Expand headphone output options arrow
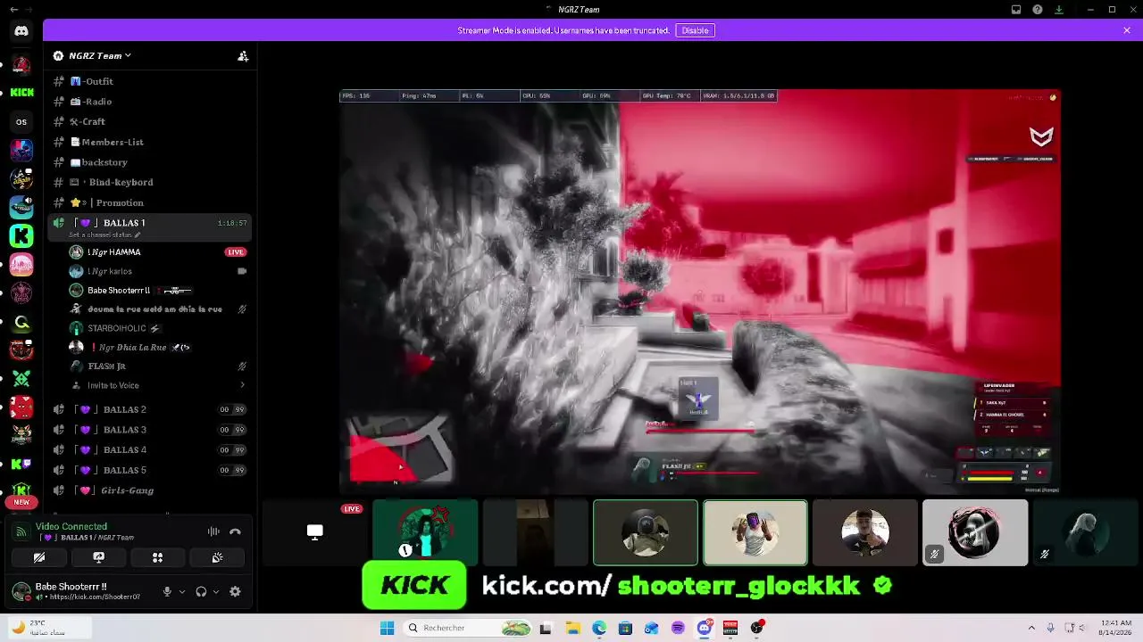Image resolution: width=1143 pixels, height=642 pixels. pos(216,591)
